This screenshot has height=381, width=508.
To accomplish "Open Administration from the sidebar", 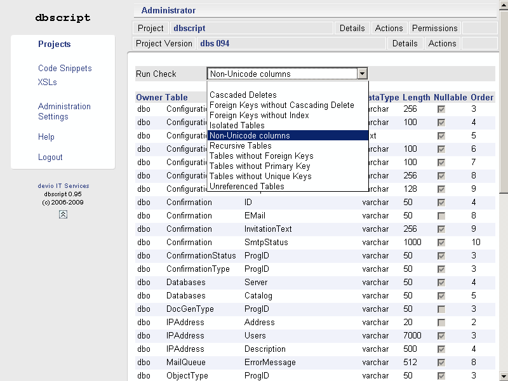I will [64, 106].
